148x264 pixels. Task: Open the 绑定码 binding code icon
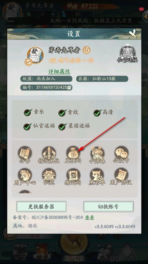(73, 176)
